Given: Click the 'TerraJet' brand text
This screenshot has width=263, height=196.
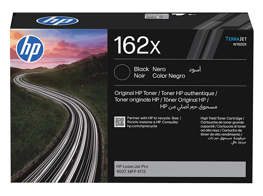Looking at the screenshot, I should (x=236, y=39).
